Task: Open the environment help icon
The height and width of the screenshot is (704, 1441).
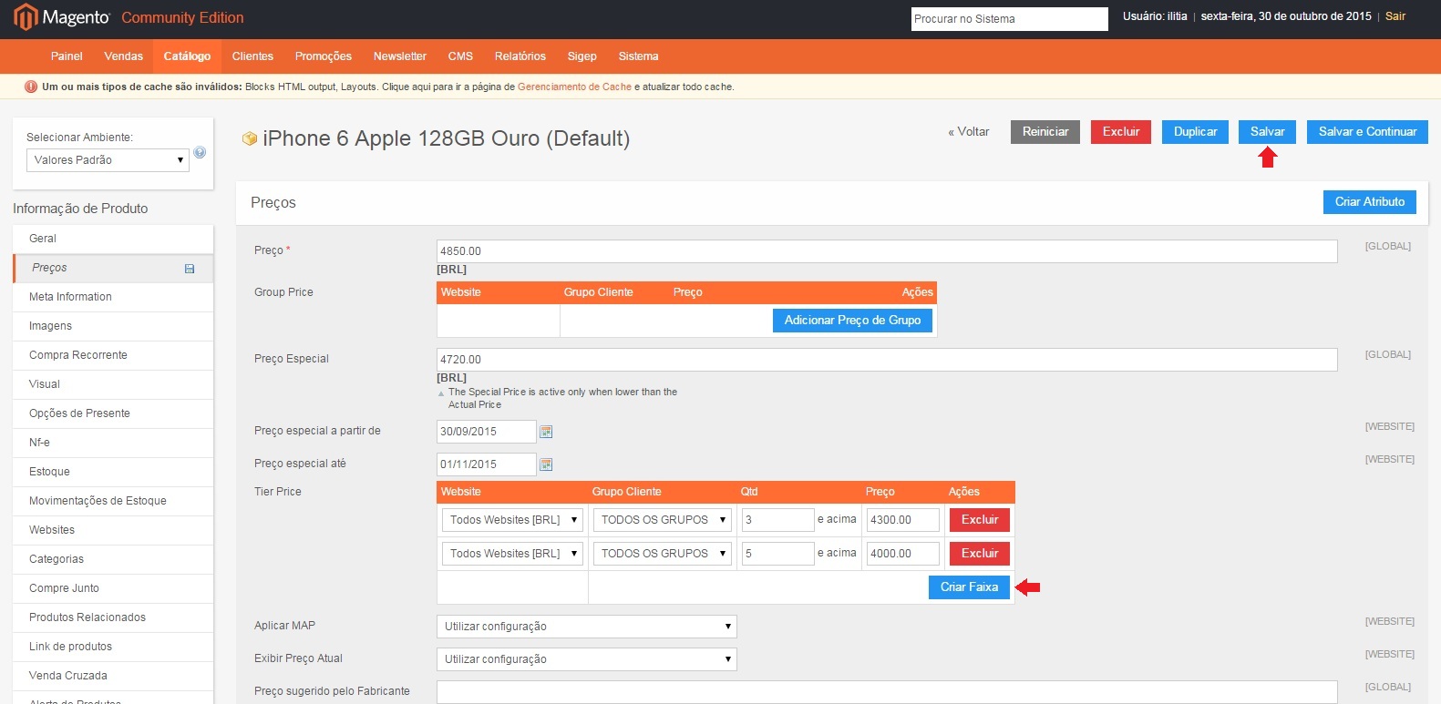Action: pyautogui.click(x=200, y=152)
